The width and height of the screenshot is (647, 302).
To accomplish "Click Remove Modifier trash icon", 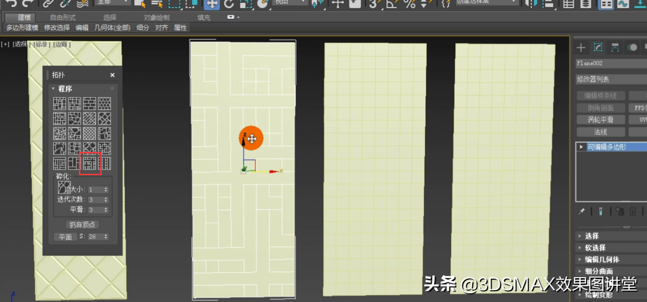I will 633,211.
